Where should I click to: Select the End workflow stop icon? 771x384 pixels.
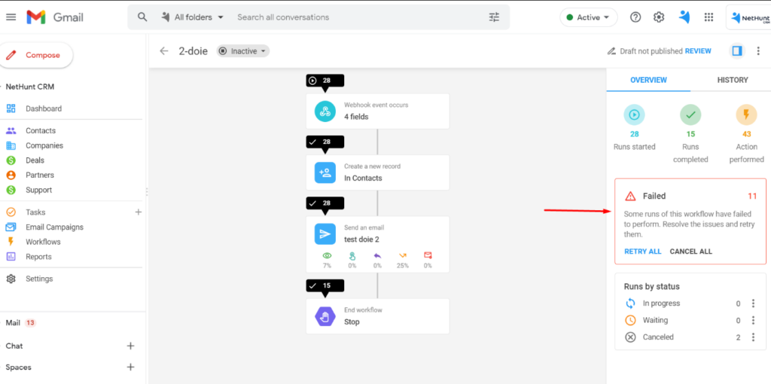(325, 316)
